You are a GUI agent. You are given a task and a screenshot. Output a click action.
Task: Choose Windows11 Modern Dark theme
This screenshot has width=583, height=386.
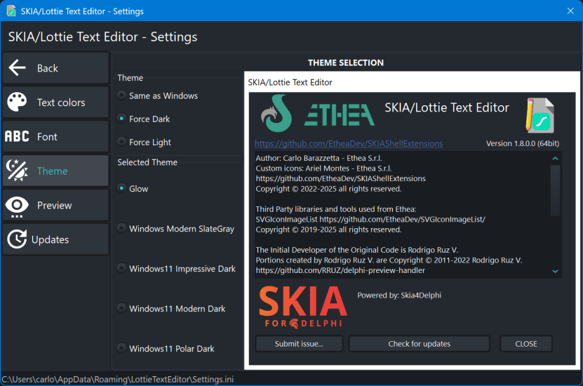171,309
